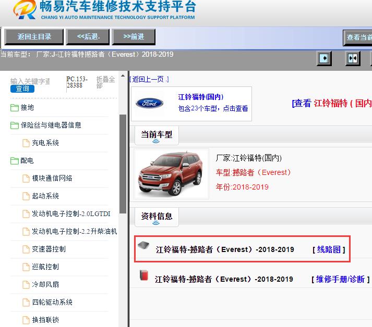Click the page icon next to 模块通信网络
The width and height of the screenshot is (372, 327).
pos(26,178)
